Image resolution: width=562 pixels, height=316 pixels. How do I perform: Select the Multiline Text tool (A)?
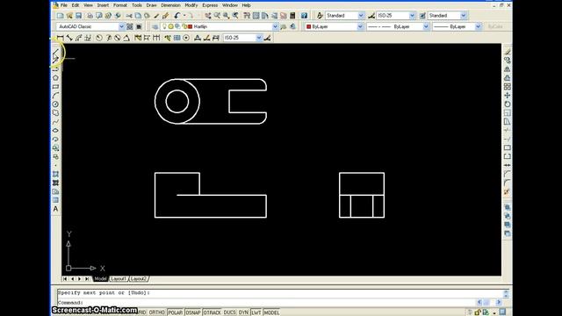[55, 209]
